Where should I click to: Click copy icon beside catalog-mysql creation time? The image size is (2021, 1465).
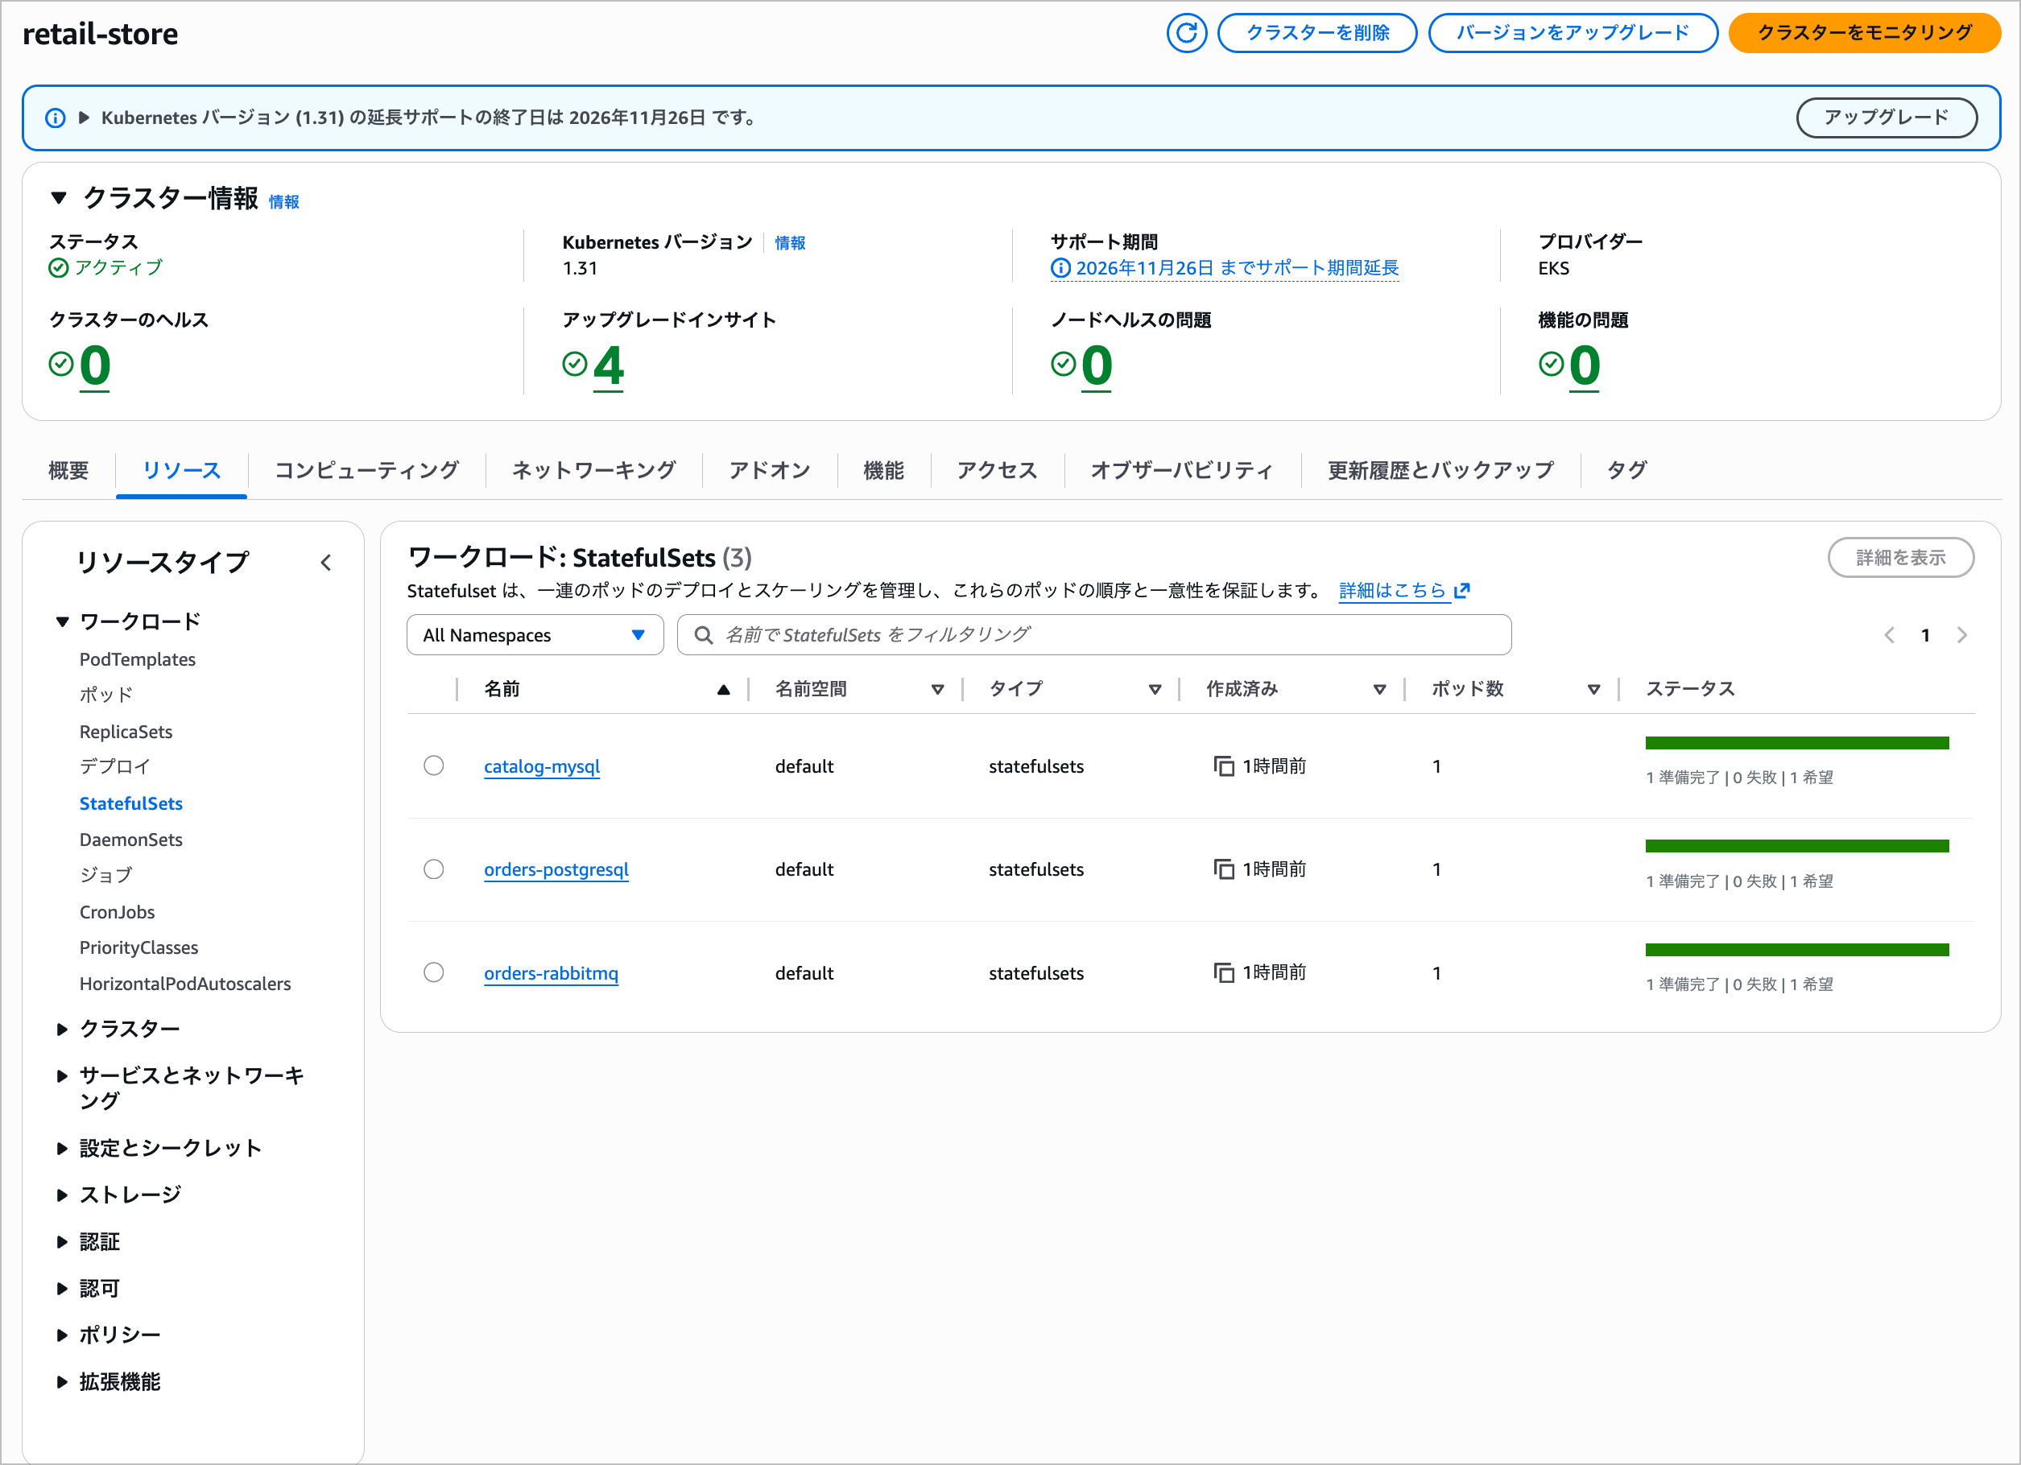1224,766
